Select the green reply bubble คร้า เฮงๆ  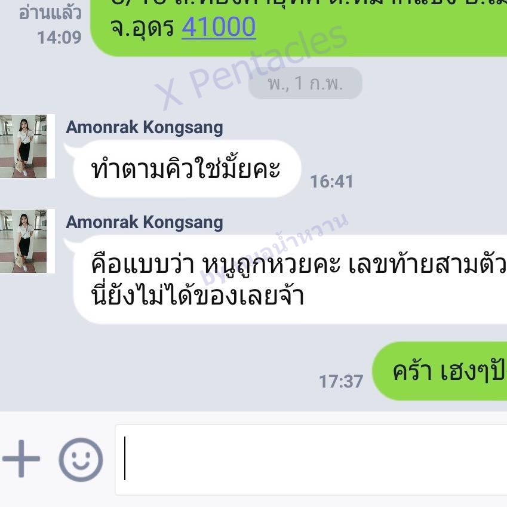click(x=440, y=371)
